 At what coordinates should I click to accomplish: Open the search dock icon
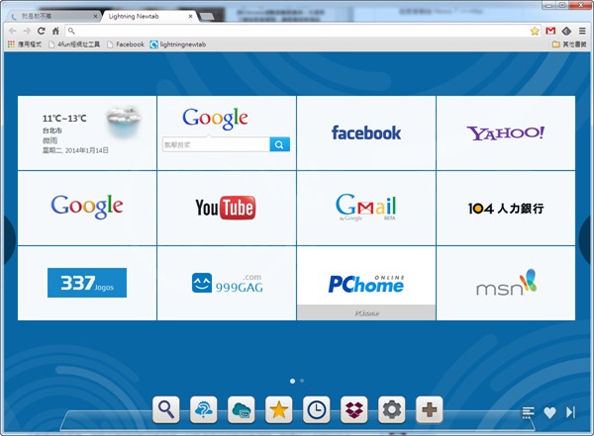pyautogui.click(x=166, y=409)
